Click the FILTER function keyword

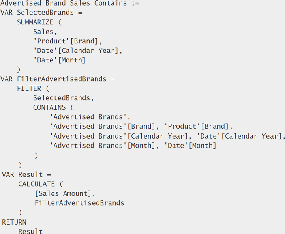29,88
